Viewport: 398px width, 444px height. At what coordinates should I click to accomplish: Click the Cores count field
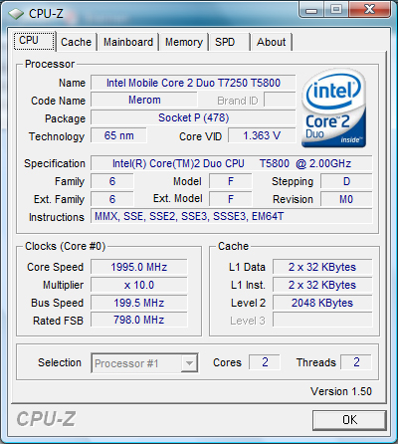click(x=265, y=362)
